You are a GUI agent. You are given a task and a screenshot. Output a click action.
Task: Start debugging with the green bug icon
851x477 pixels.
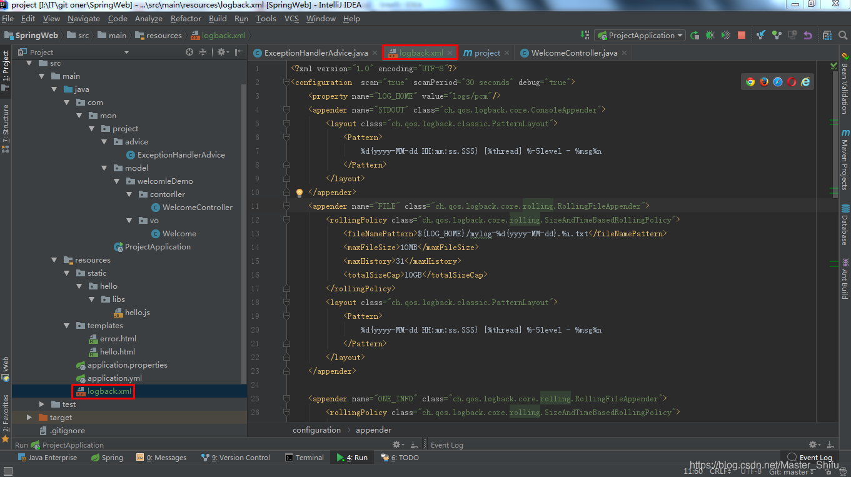coord(710,35)
